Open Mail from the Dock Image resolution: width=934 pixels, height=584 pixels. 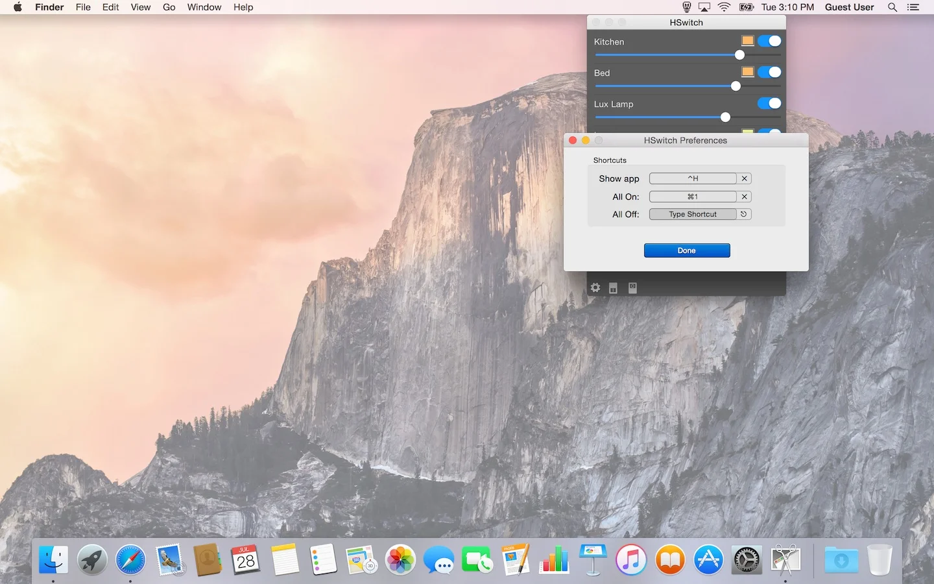tap(170, 559)
